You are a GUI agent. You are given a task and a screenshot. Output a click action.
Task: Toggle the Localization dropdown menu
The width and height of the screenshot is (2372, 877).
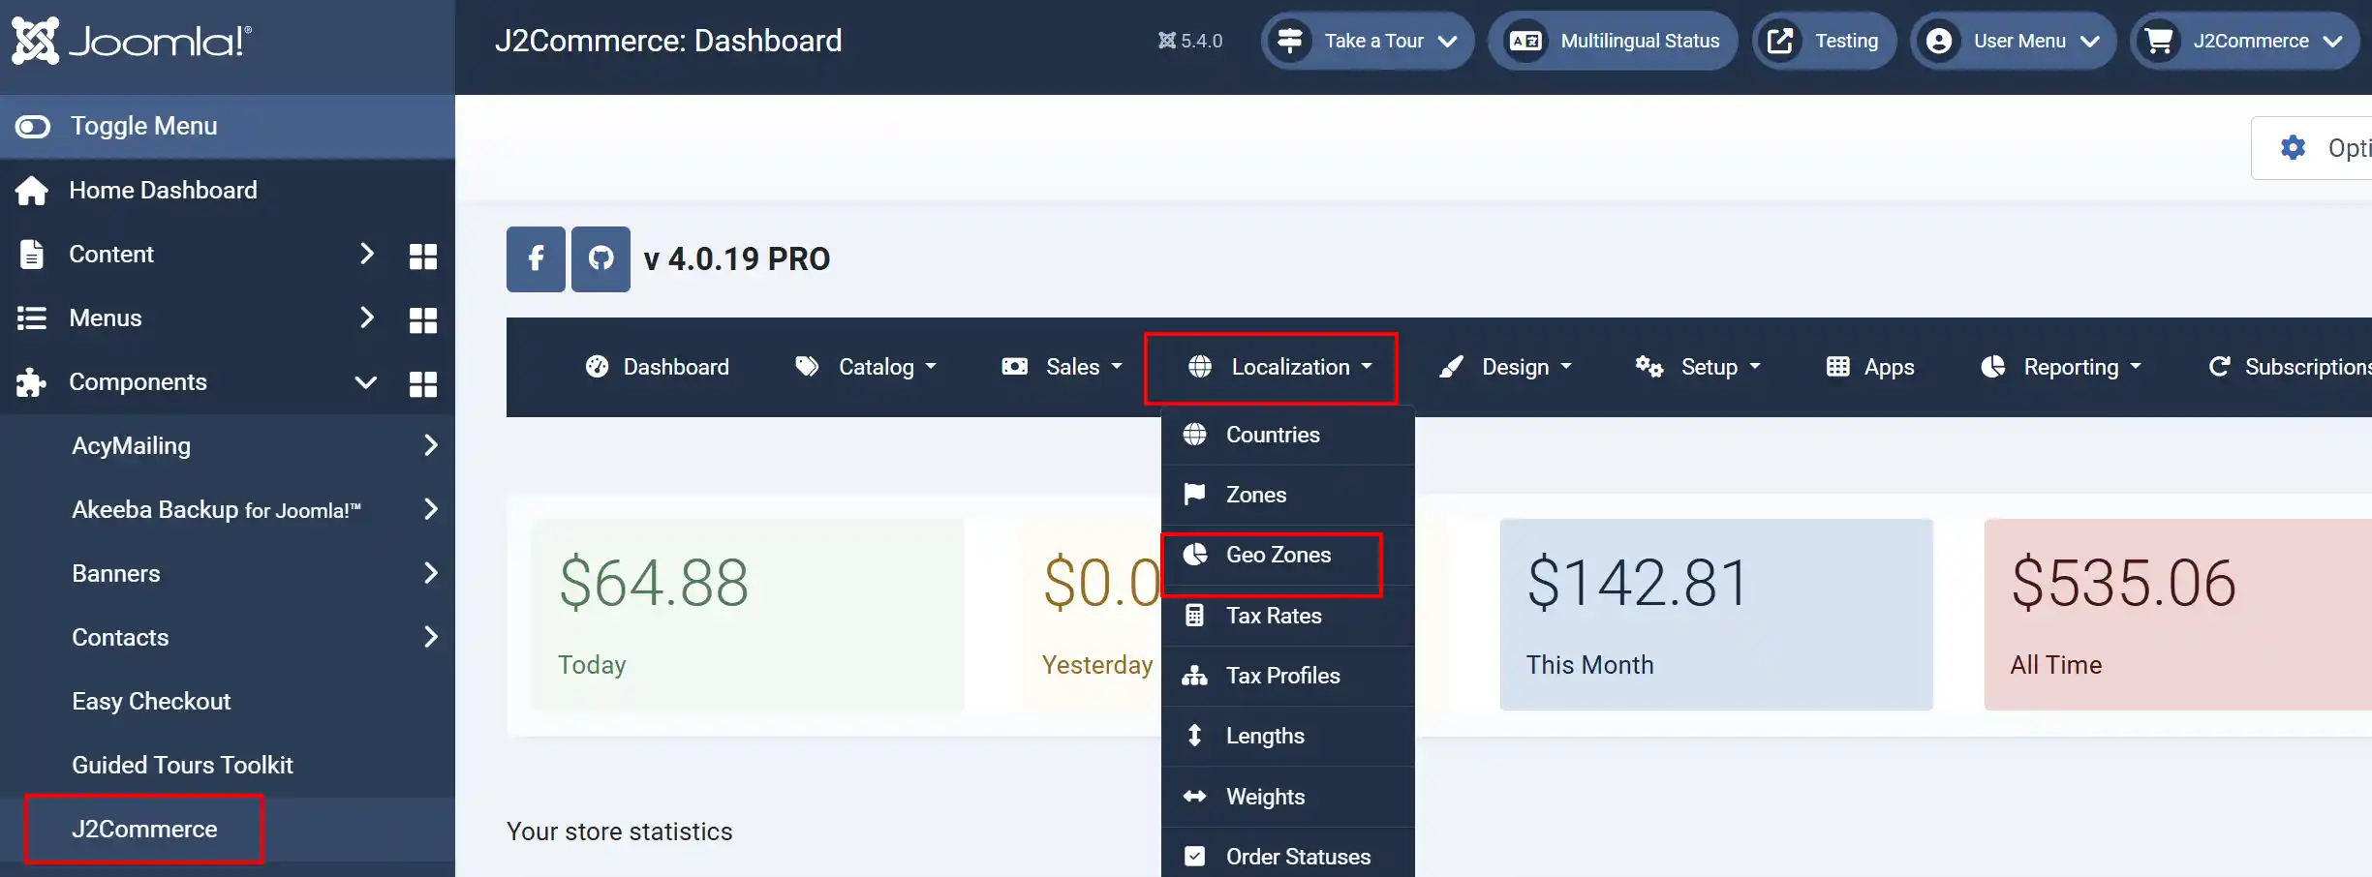(1280, 367)
